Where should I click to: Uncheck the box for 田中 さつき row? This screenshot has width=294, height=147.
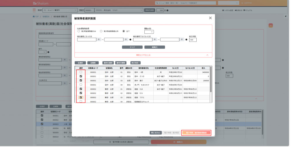(81, 76)
